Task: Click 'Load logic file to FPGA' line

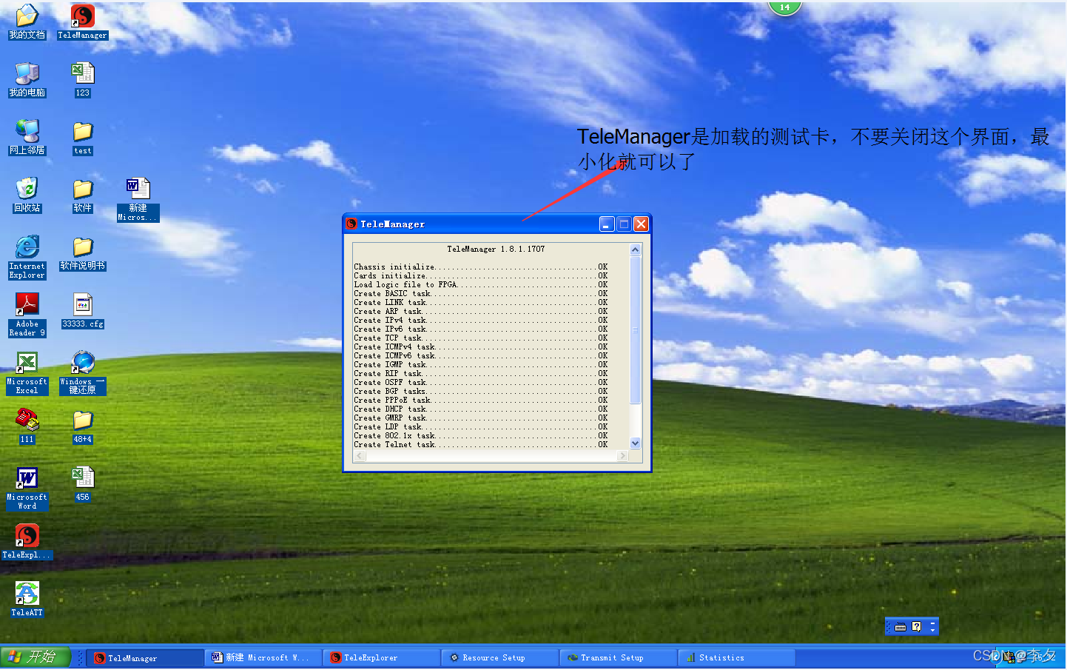Action: click(x=481, y=285)
